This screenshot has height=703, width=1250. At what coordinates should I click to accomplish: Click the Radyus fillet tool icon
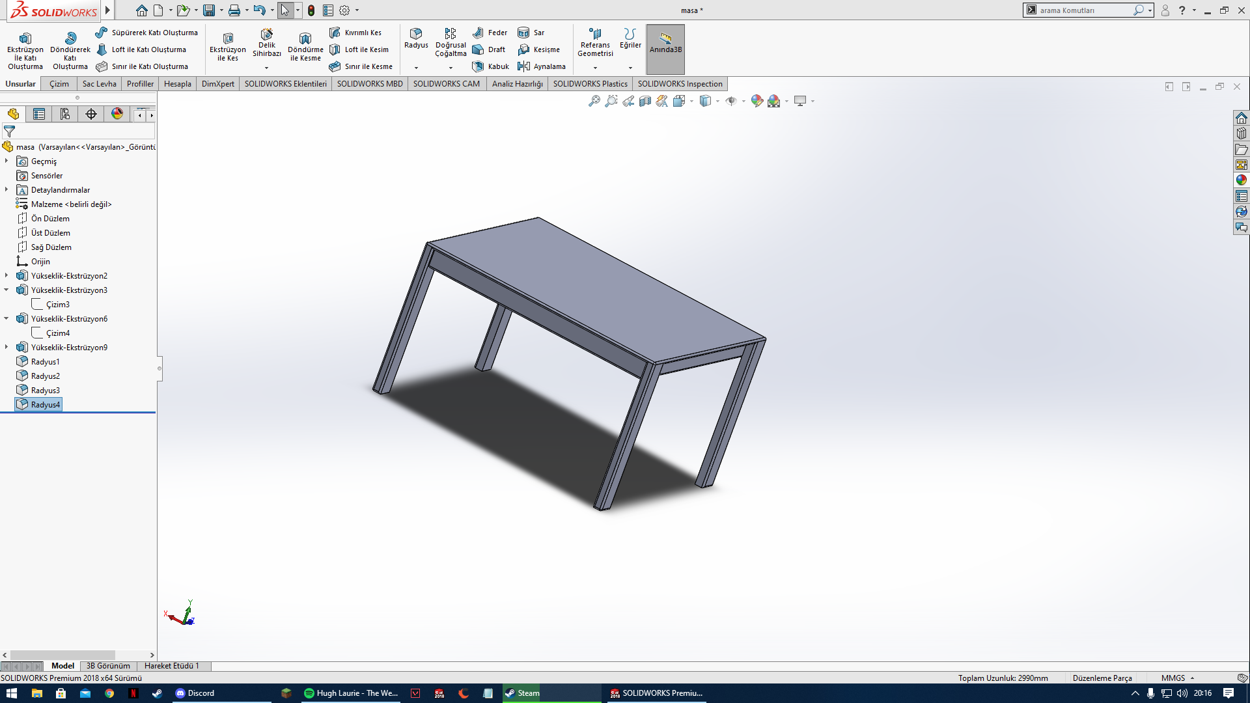point(416,34)
